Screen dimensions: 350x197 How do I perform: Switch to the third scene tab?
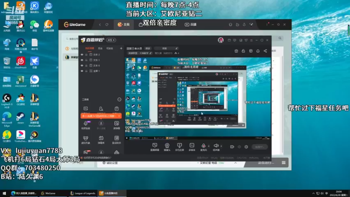110,48
